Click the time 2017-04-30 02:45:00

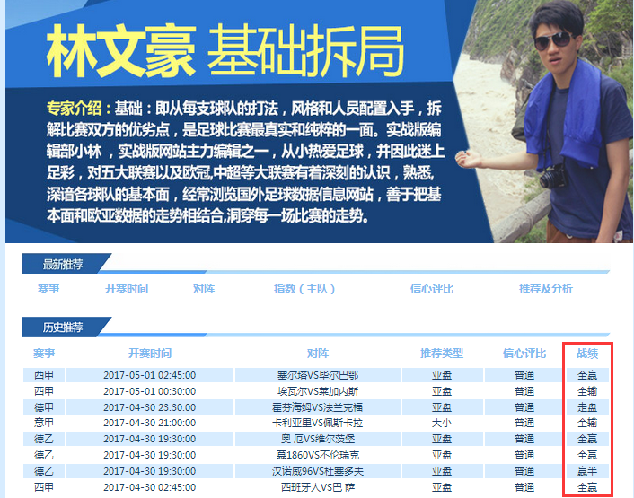150,487
